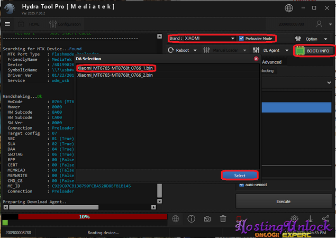Click the globe icon in bottom toolbar
Screen dimensions: 336x238
(176, 218)
